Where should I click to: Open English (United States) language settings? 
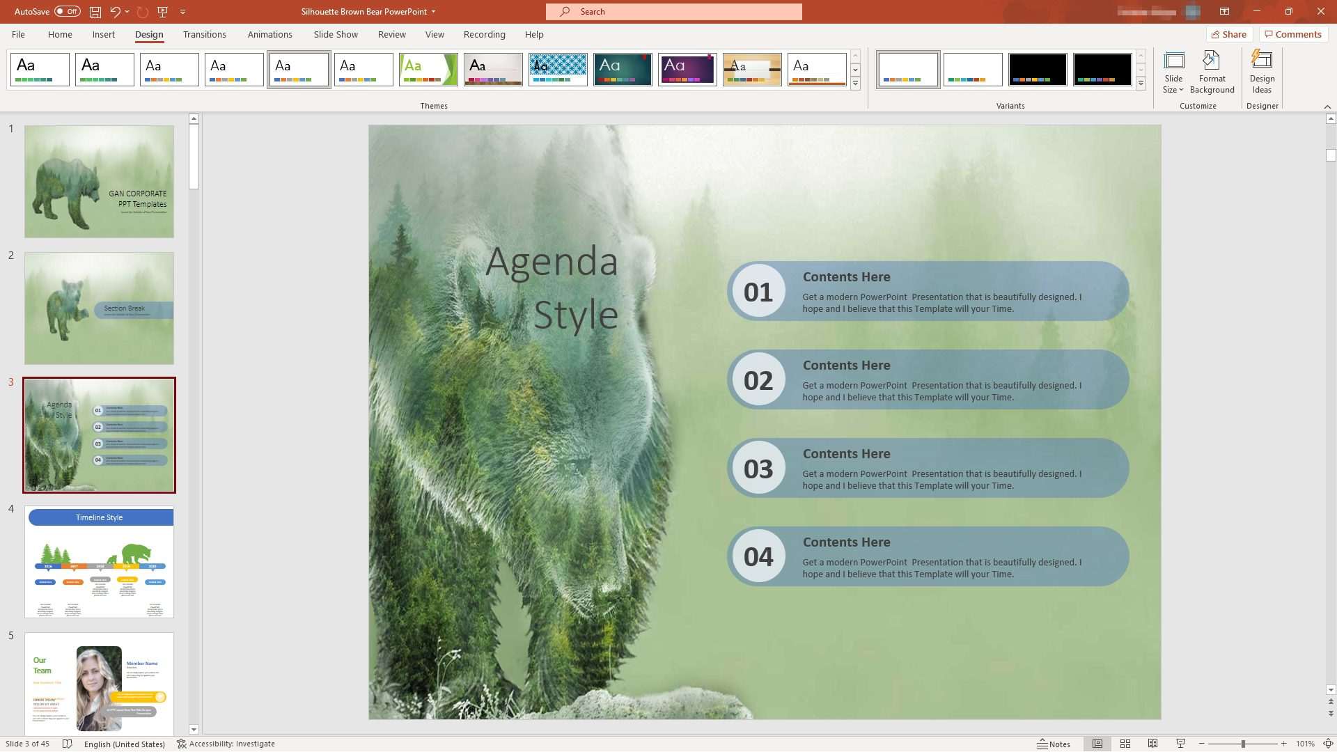(x=125, y=744)
